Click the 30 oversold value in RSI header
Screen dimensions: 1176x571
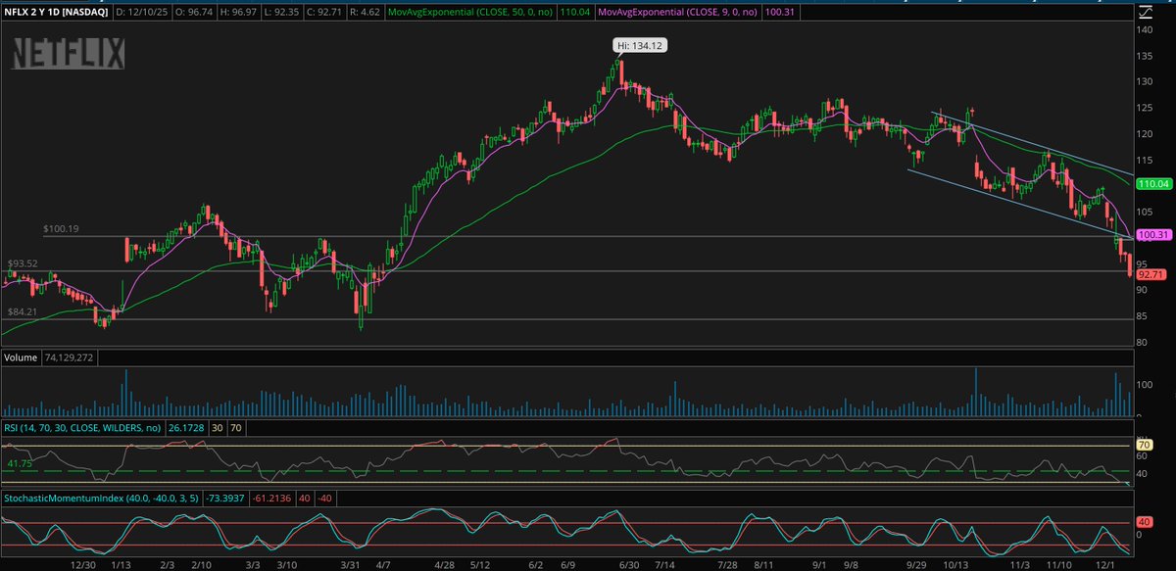220,428
